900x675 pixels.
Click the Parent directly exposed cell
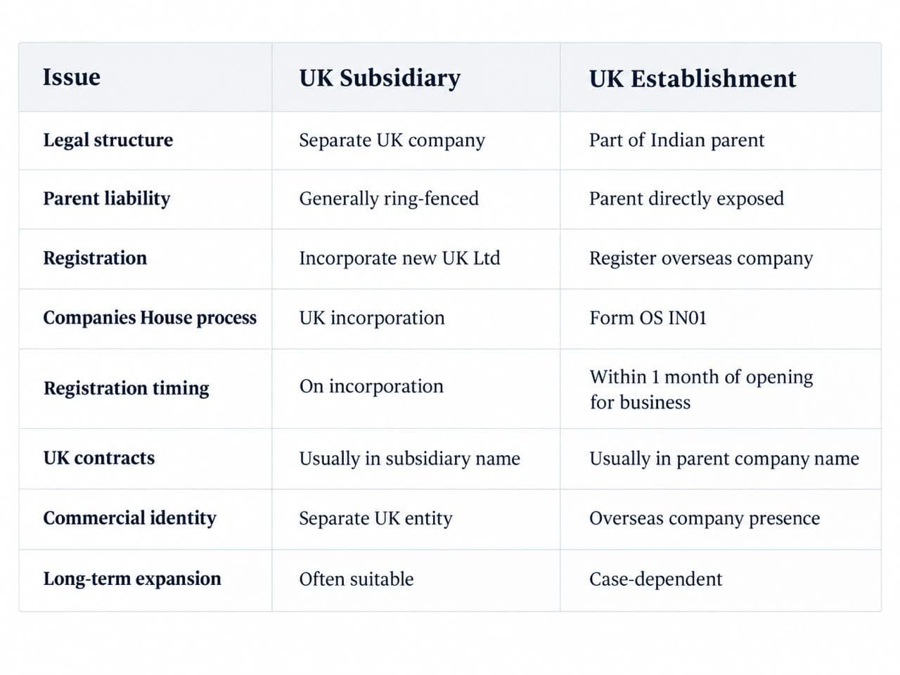(686, 198)
